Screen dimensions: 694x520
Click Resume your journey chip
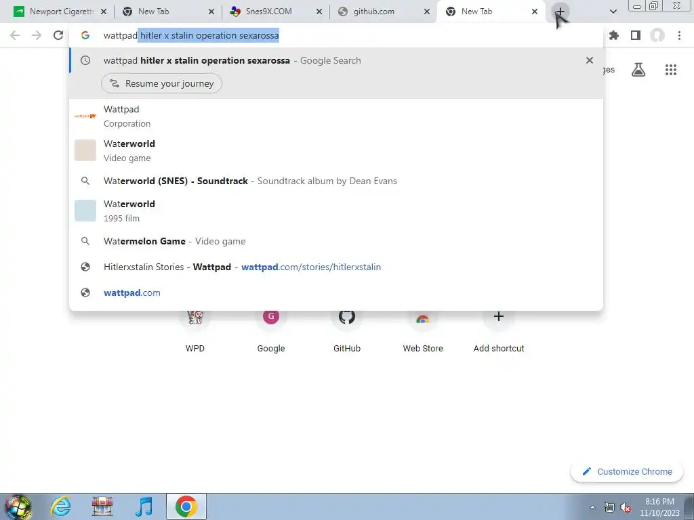pyautogui.click(x=161, y=83)
